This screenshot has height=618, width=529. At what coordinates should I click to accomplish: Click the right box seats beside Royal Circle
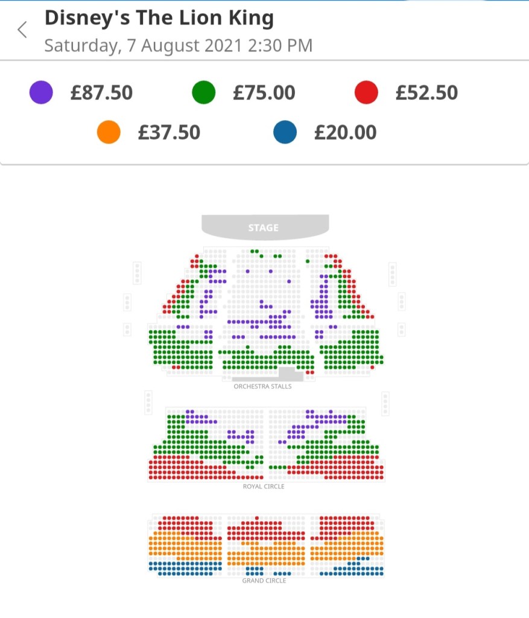(x=385, y=403)
